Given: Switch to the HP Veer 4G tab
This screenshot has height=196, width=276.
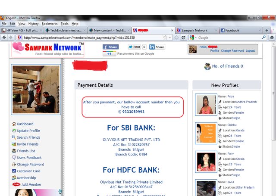Looking at the screenshot, I should click(x=22, y=31).
